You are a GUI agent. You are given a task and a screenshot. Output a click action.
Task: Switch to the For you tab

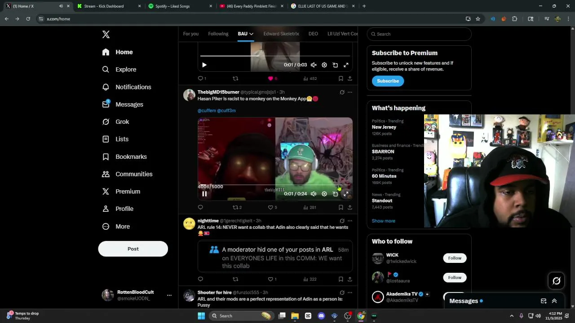[190, 34]
